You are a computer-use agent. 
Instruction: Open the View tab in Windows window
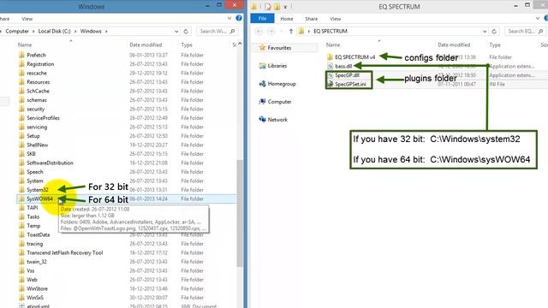(27, 19)
